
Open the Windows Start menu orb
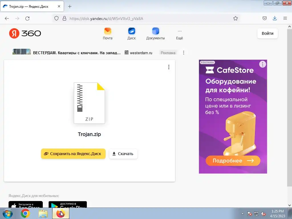[8, 213]
